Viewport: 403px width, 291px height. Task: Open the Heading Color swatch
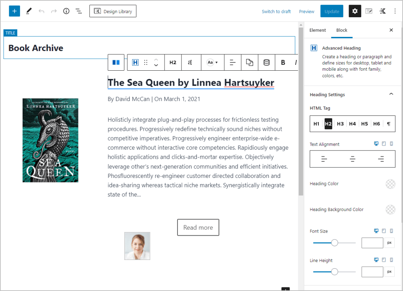(x=390, y=184)
